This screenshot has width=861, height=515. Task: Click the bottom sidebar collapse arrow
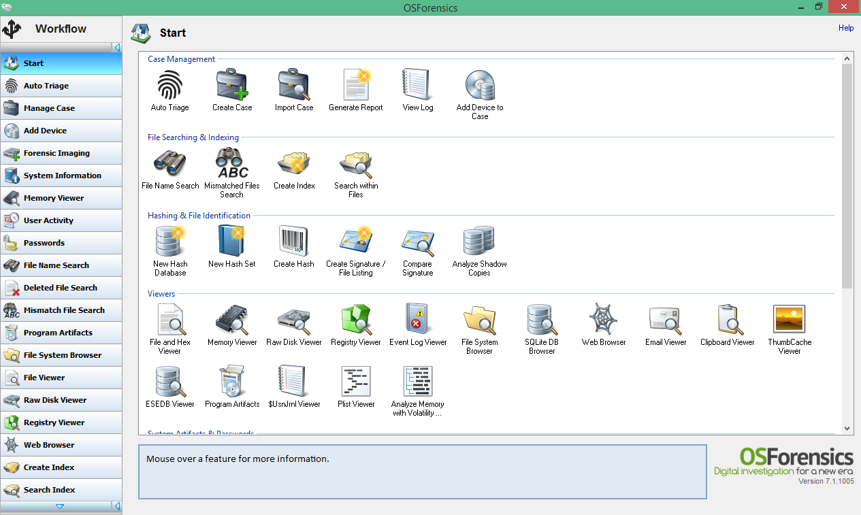tap(117, 506)
